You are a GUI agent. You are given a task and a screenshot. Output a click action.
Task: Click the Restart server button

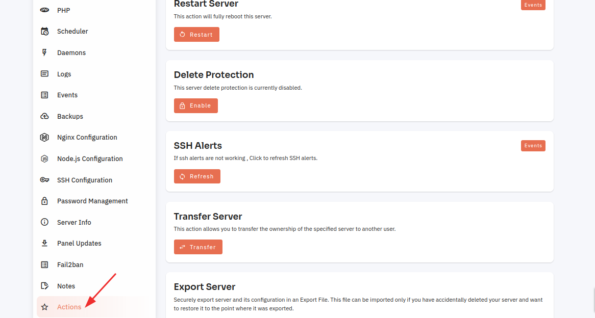(x=196, y=35)
